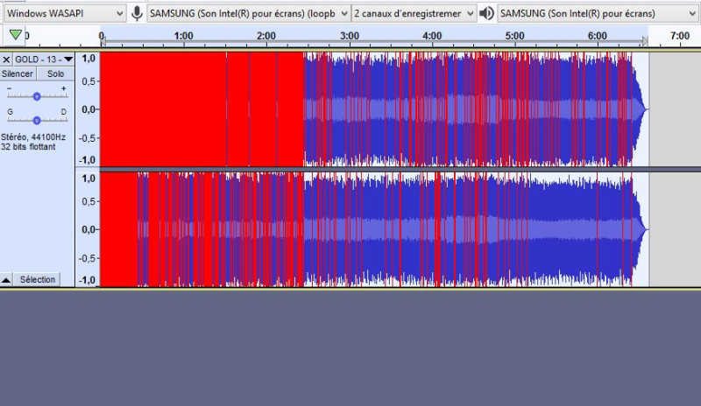Click the green playhead pin icon

point(16,35)
